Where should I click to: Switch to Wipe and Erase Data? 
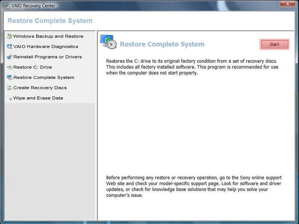(38, 98)
